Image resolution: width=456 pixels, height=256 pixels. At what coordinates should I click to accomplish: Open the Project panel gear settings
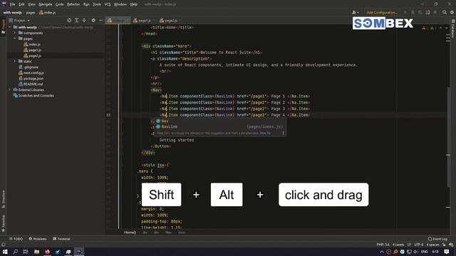(93, 21)
